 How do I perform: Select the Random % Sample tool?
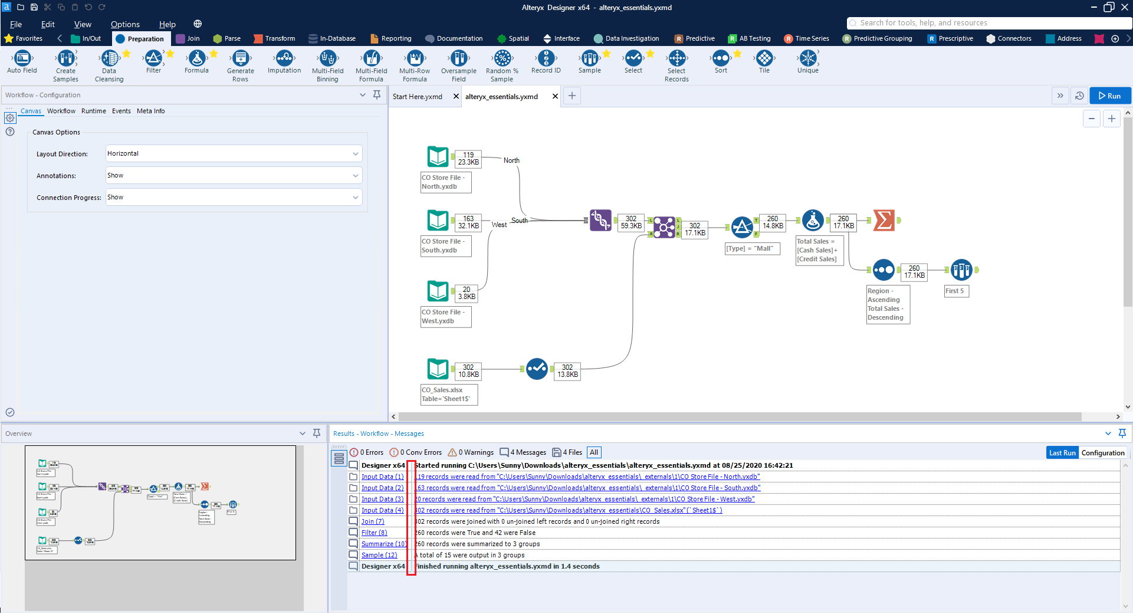pos(502,58)
